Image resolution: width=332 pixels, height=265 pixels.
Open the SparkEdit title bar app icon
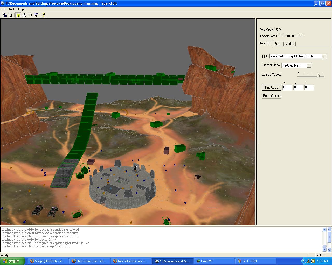pyautogui.click(x=3, y=3)
